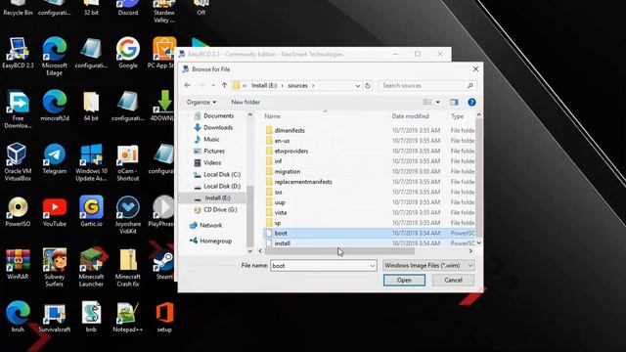This screenshot has height=352, width=626.
Task: Select the Free Download Manager desktop icon
Action: (18, 109)
